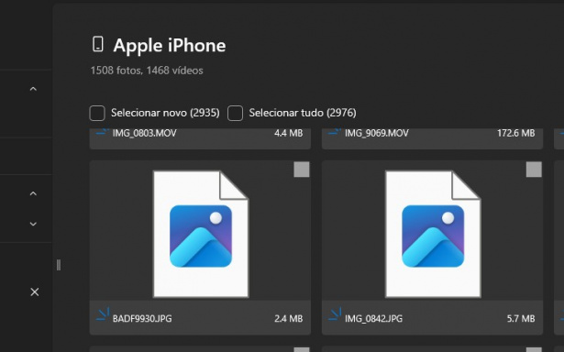Click the Apple iPhone heading
This screenshot has width=564, height=352.
(x=170, y=46)
